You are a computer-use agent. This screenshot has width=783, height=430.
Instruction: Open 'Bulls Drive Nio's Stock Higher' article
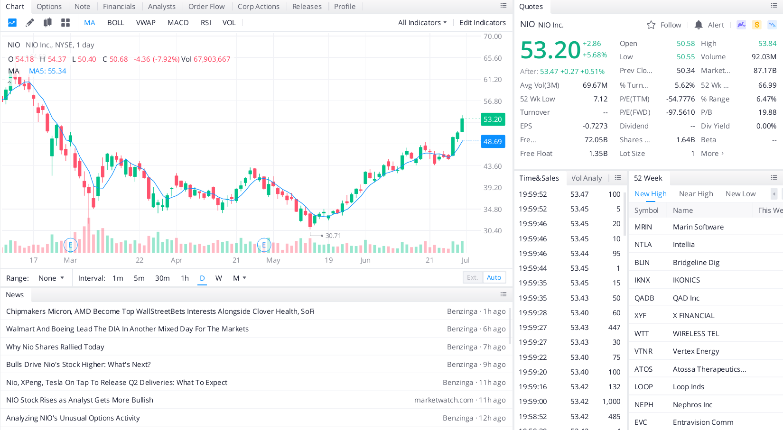pos(78,365)
